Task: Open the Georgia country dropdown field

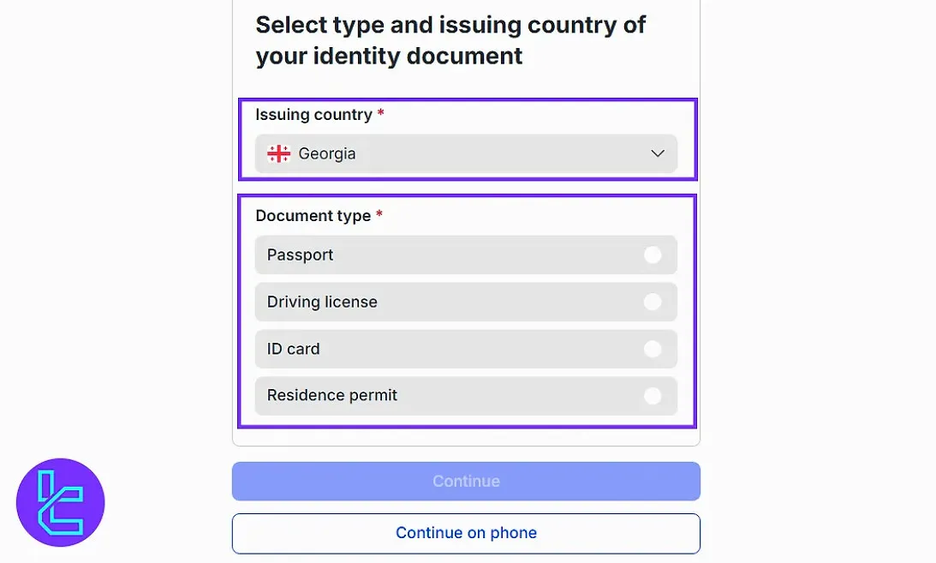Action: [x=466, y=154]
